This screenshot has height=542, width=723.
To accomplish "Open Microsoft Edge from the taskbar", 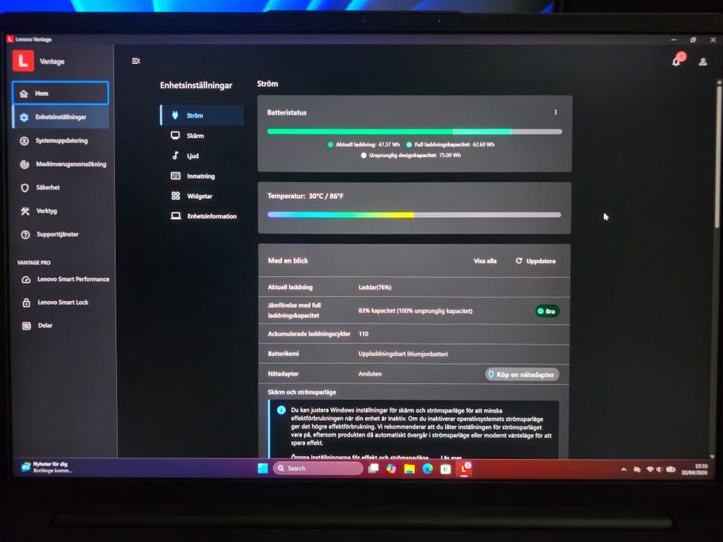I will [428, 469].
